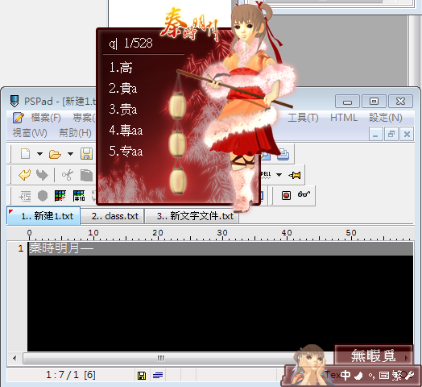The width and height of the screenshot is (422, 387).
Task: Click the horizontal scrollbar thumb
Action: [160, 359]
